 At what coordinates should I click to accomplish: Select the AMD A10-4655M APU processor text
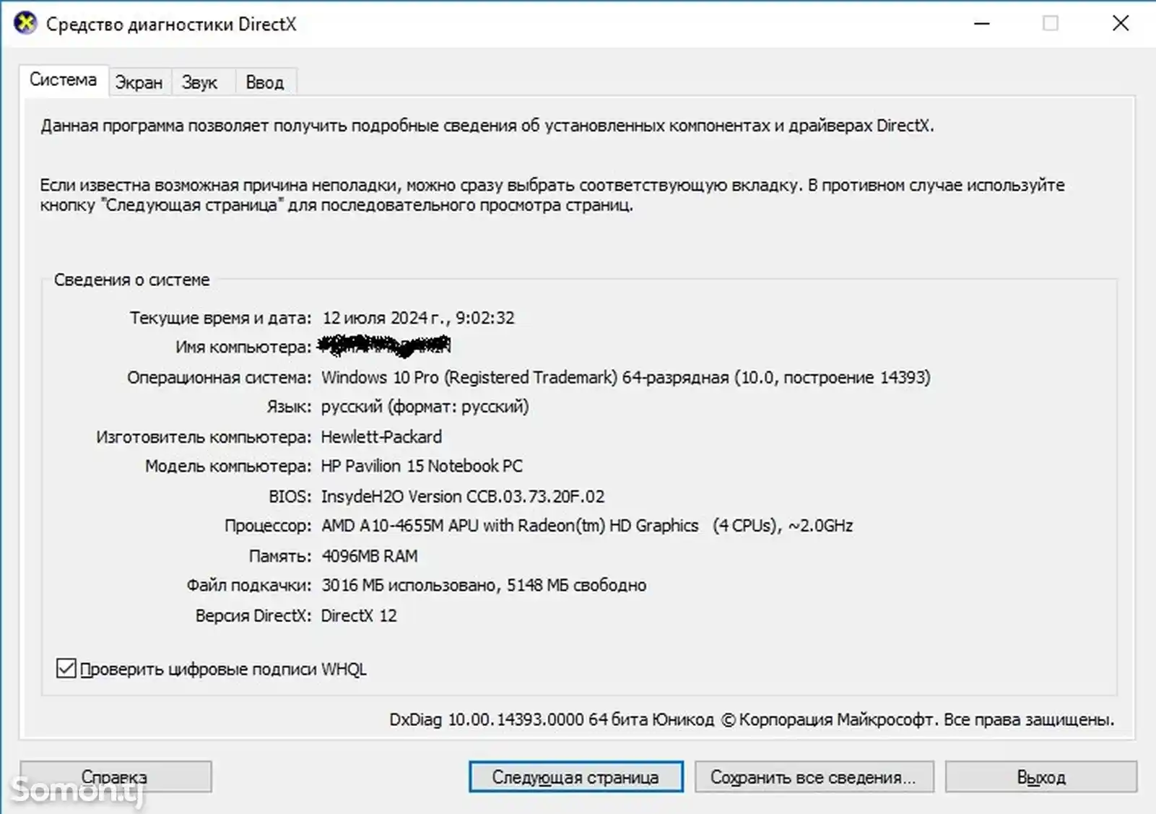tap(587, 526)
